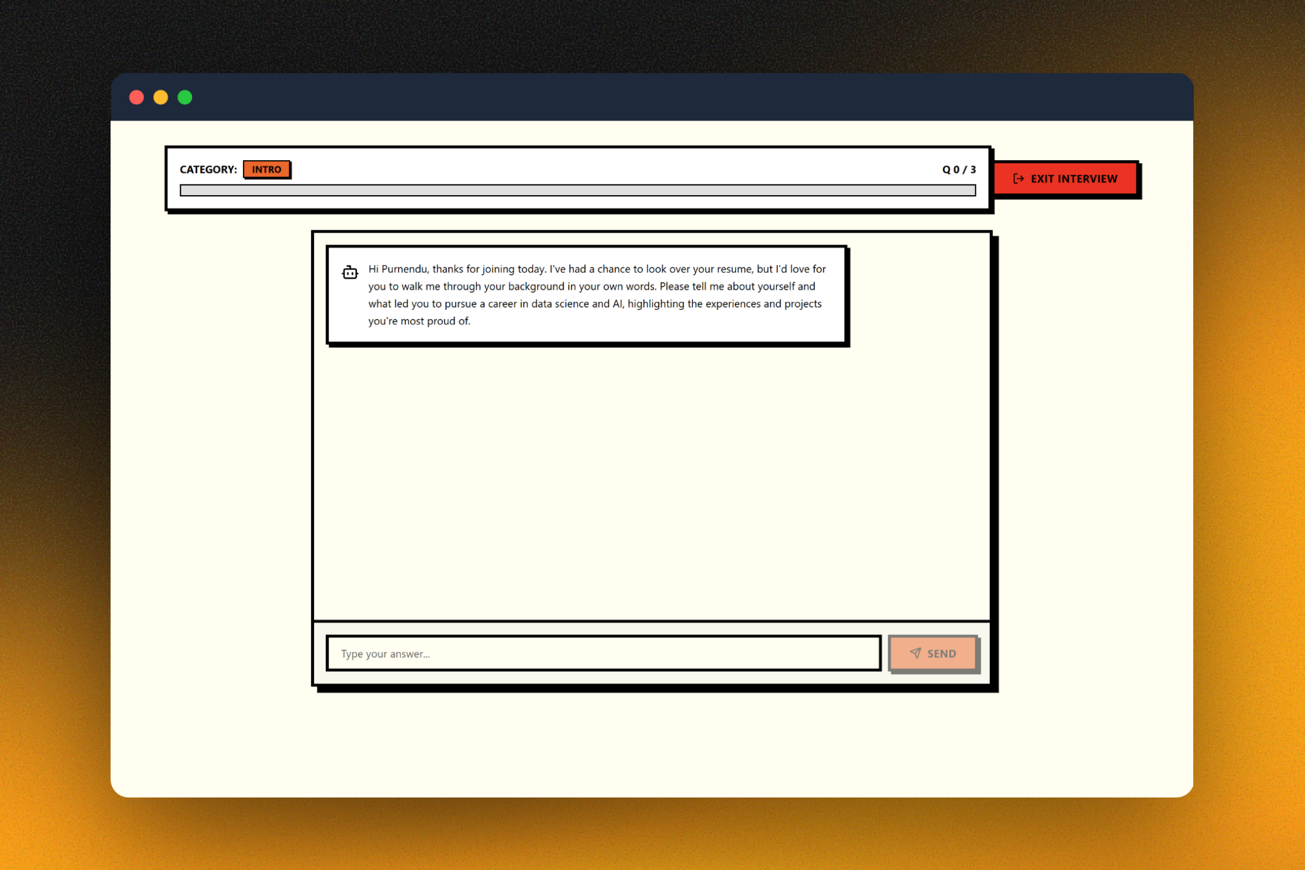Select the orange INTRO category badge
Screen dimensions: 1305x870
(x=266, y=169)
